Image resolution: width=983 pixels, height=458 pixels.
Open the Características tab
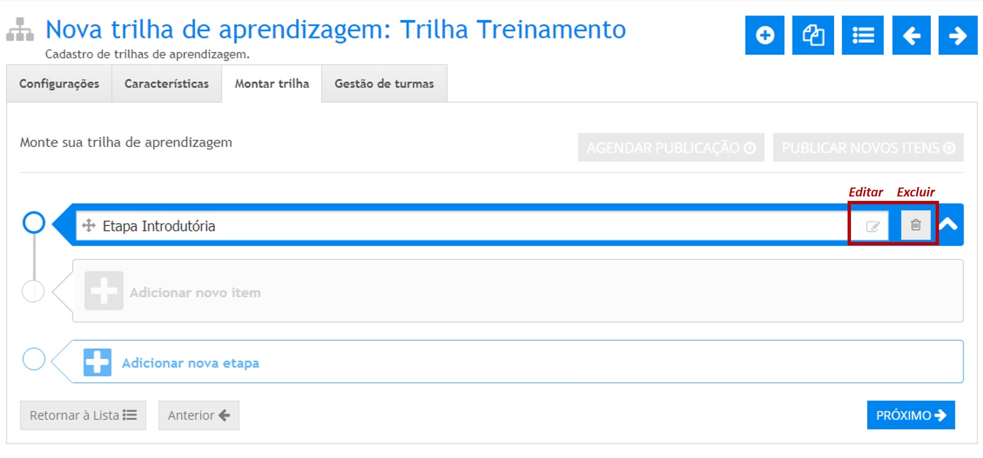167,83
